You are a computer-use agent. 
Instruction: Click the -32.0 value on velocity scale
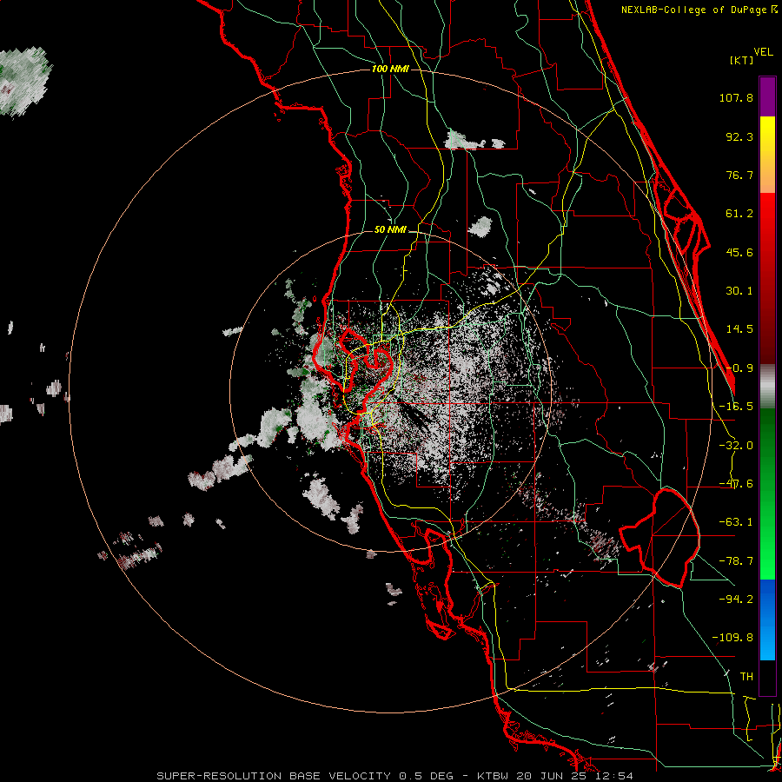[736, 446]
